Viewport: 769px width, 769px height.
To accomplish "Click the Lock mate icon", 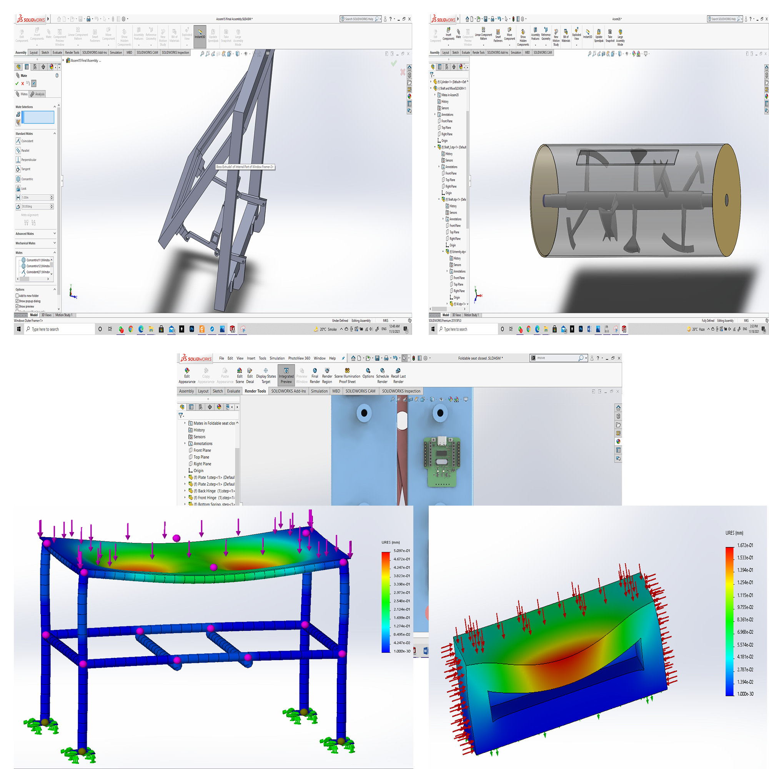I will [x=18, y=189].
